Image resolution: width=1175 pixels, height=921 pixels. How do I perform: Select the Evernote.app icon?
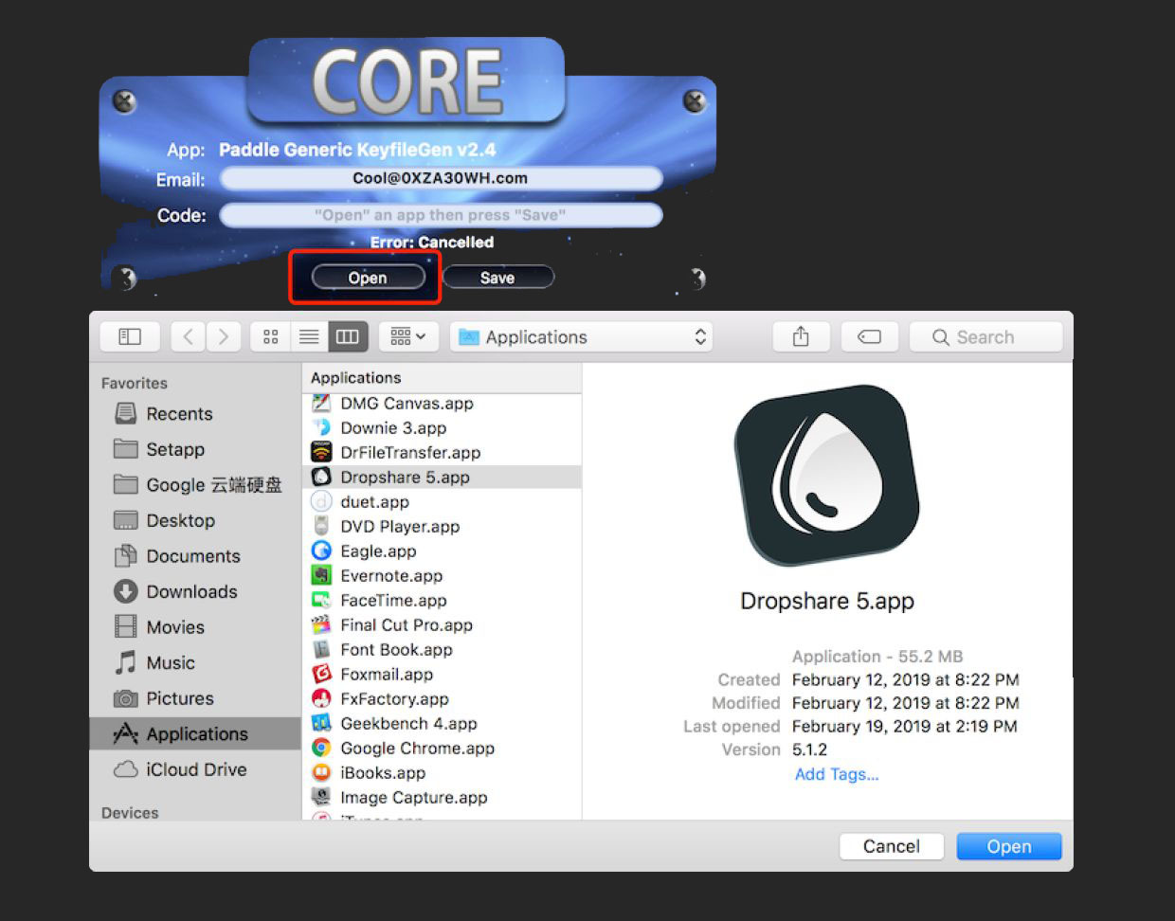point(321,576)
